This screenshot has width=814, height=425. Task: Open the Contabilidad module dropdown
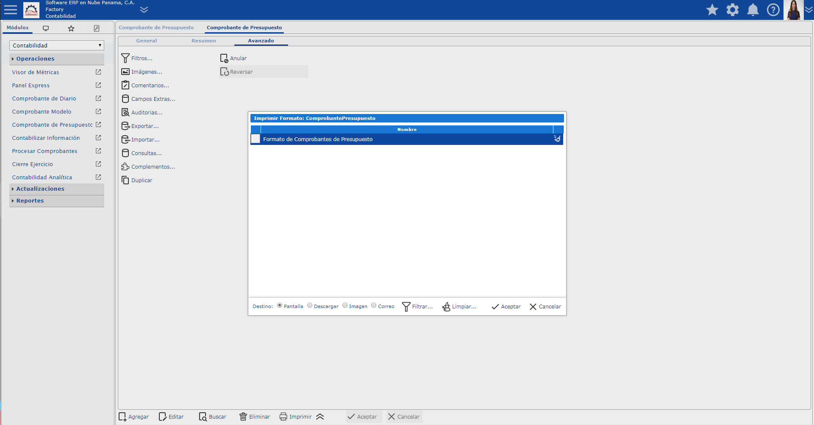pyautogui.click(x=57, y=45)
